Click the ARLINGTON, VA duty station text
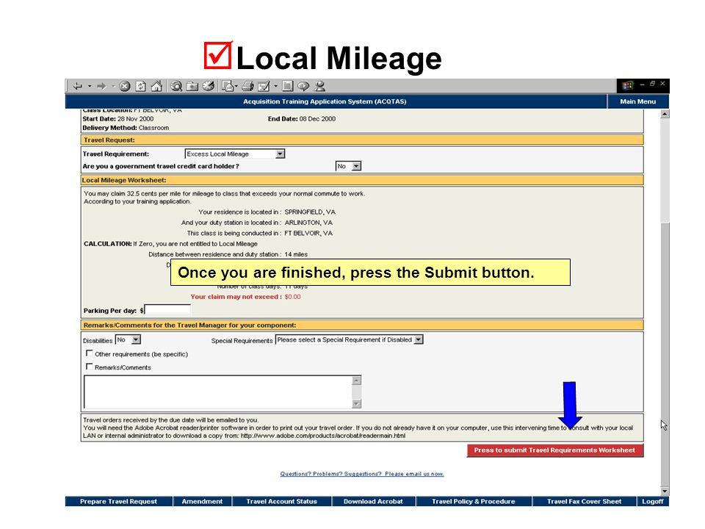This screenshot has height=529, width=705. coord(308,223)
